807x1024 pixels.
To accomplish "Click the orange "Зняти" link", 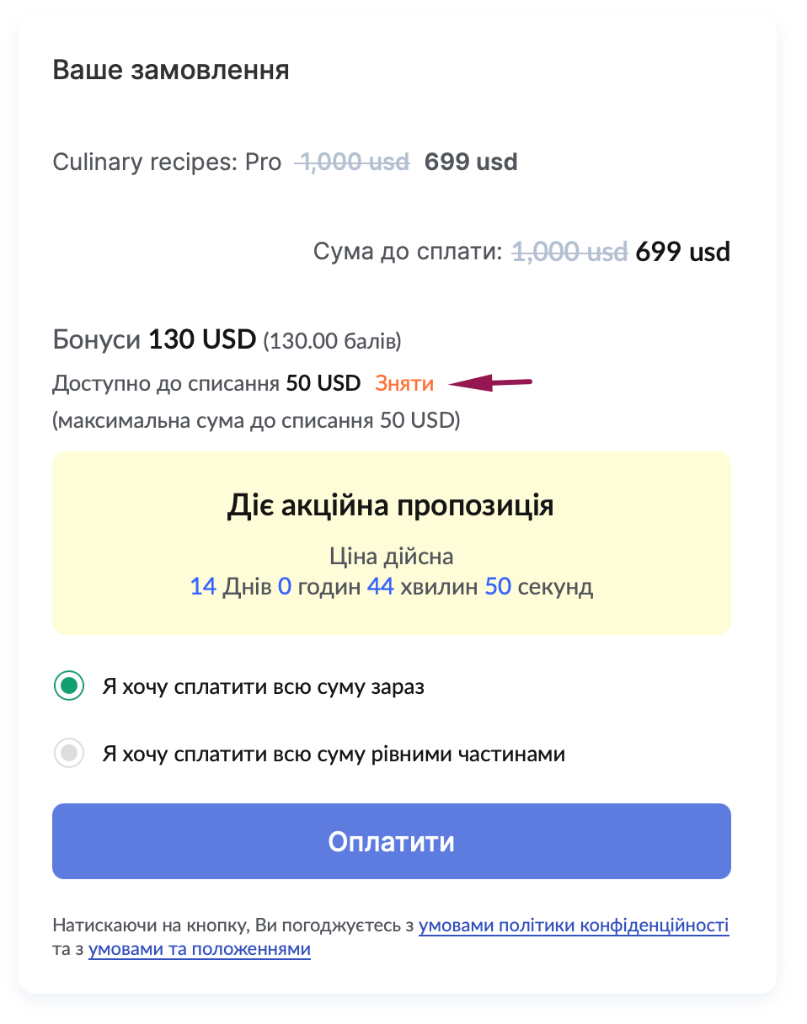I will click(x=404, y=384).
